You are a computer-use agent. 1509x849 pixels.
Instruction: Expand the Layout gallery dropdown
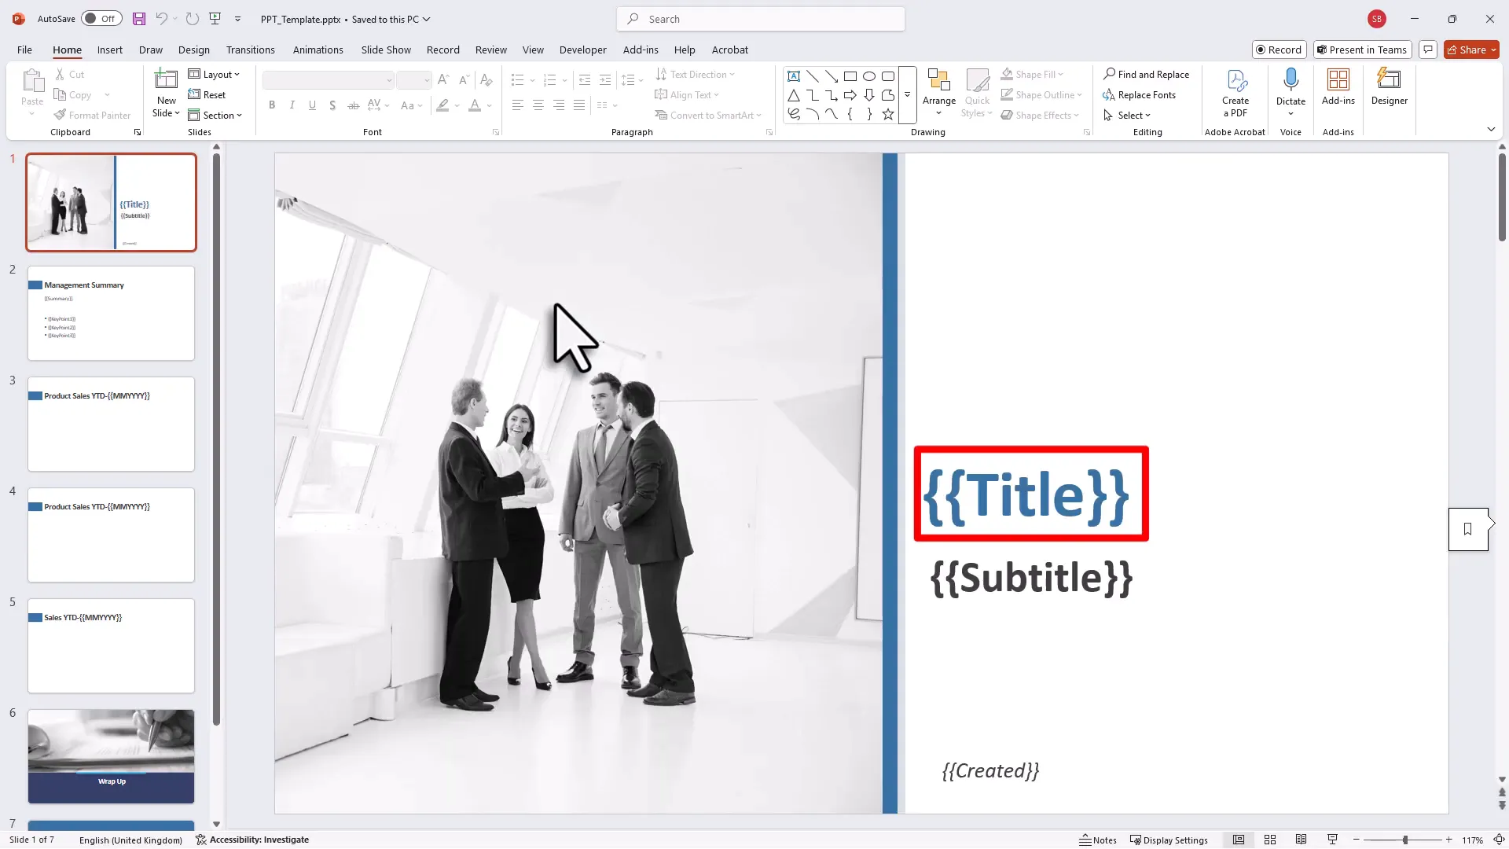pyautogui.click(x=215, y=74)
